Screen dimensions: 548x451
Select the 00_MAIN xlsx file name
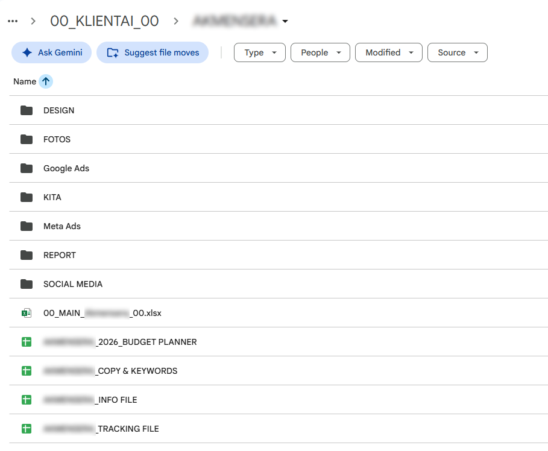pyautogui.click(x=102, y=313)
